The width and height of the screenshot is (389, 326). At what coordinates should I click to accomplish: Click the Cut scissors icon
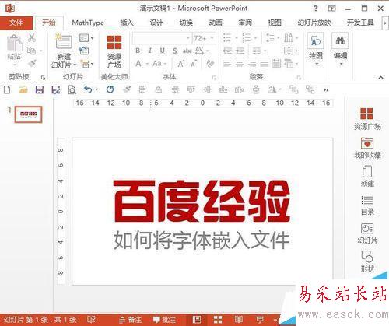[32, 38]
